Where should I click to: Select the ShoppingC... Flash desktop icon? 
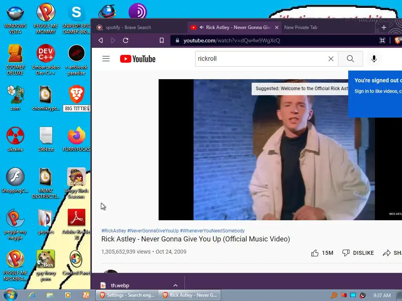[x=15, y=180]
